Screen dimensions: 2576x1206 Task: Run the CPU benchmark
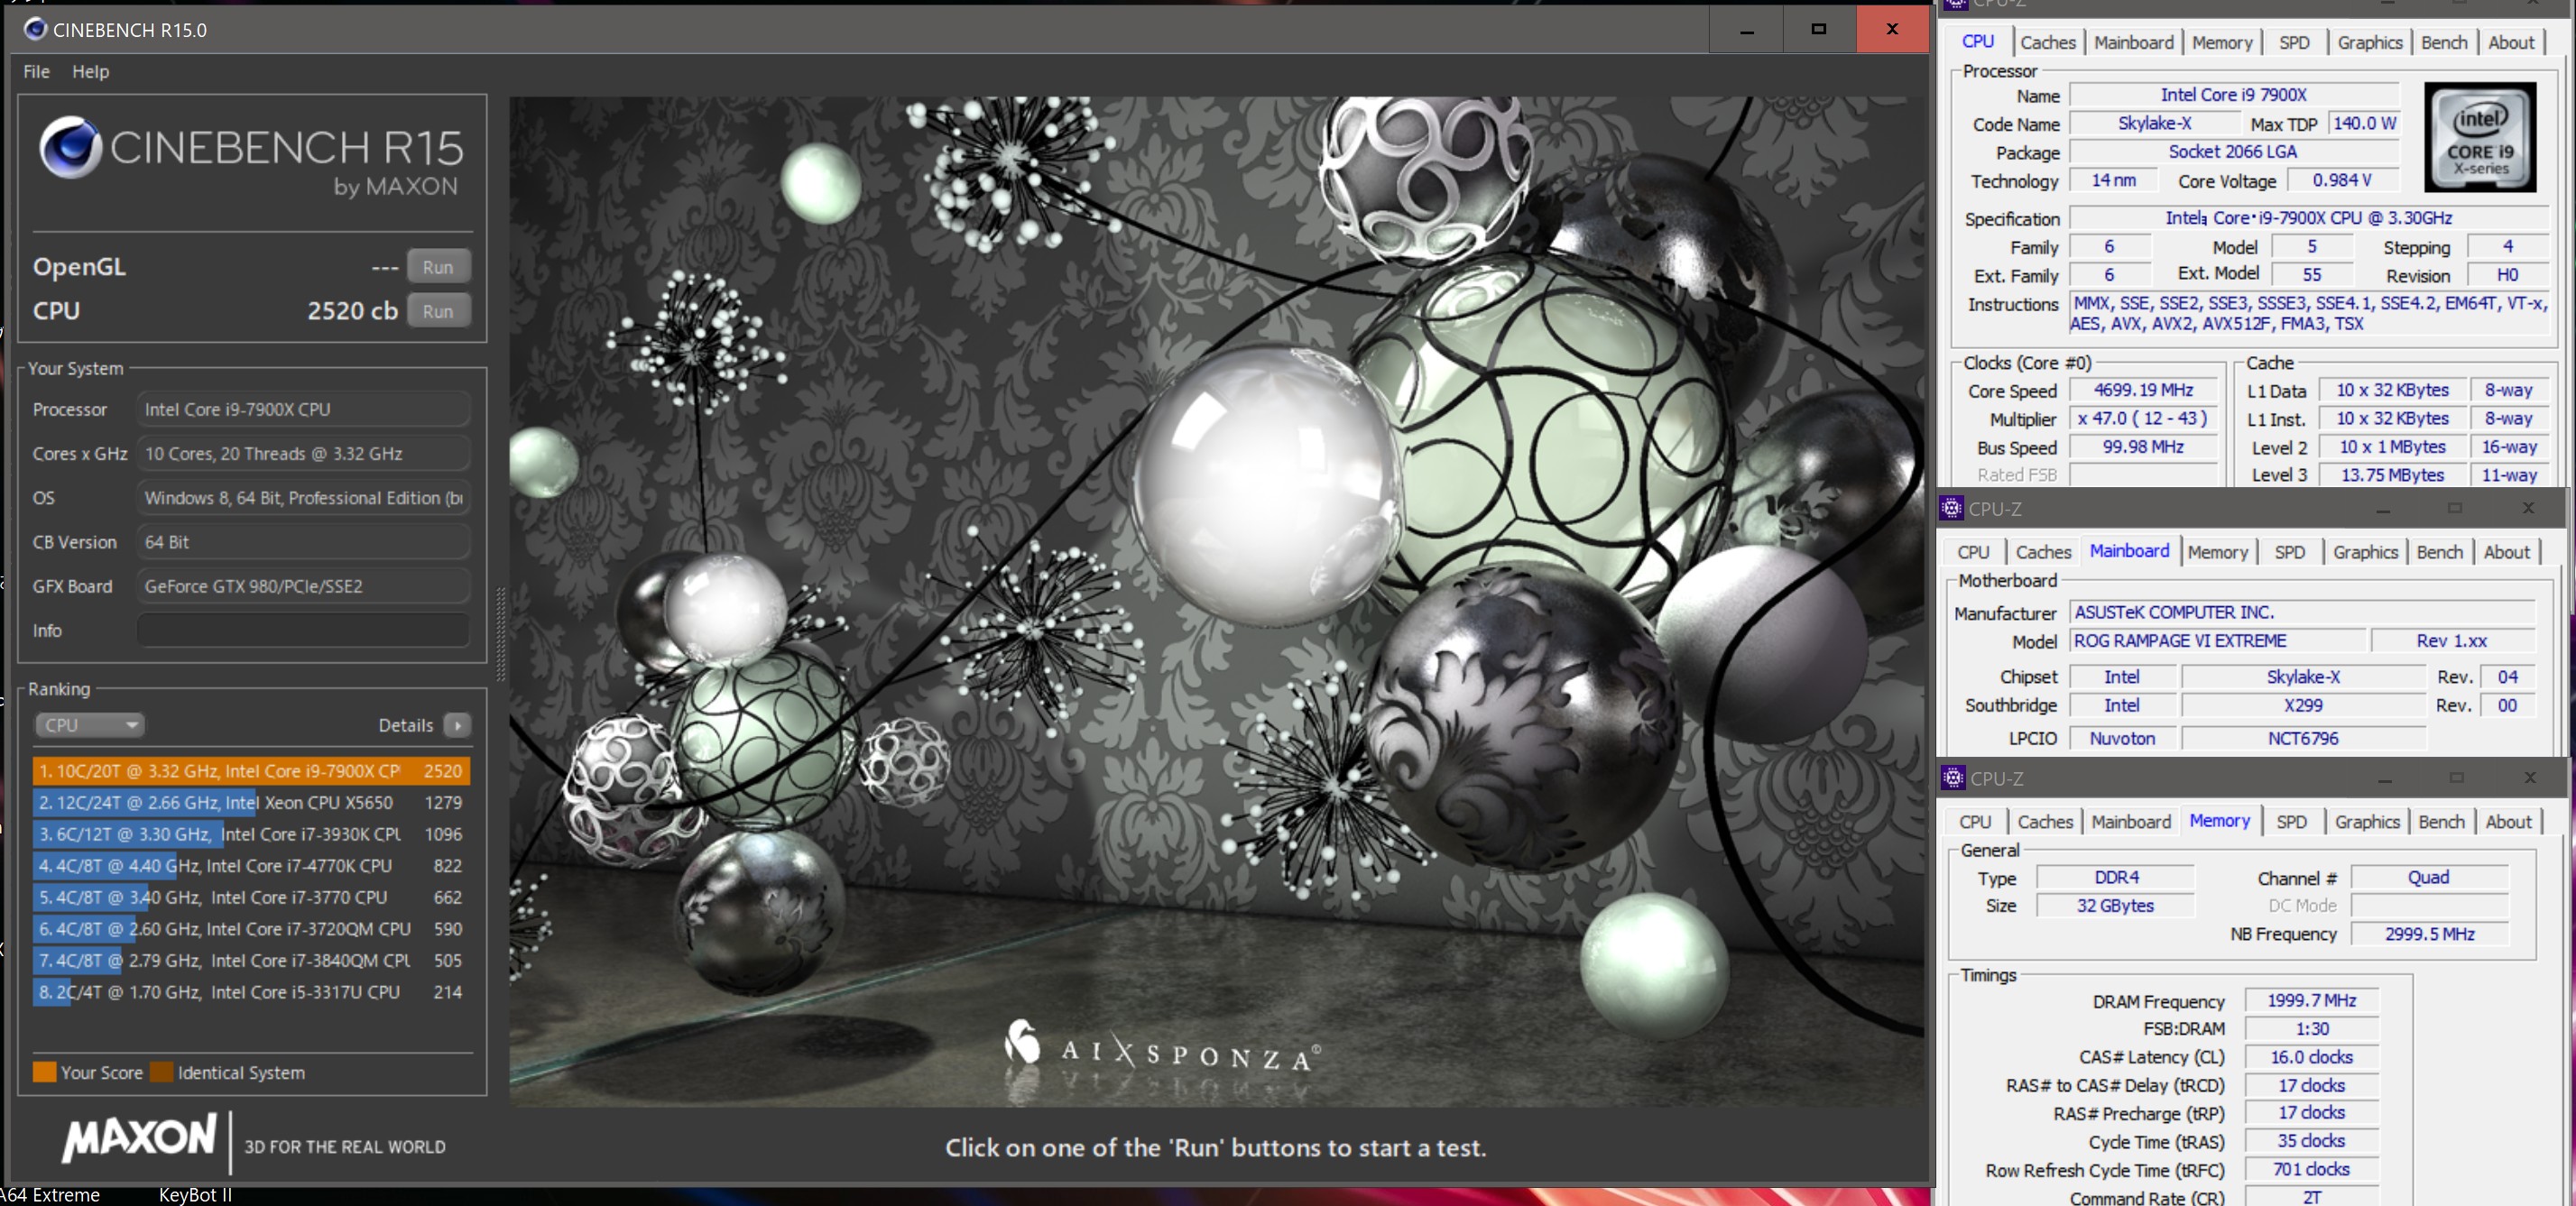[x=438, y=311]
